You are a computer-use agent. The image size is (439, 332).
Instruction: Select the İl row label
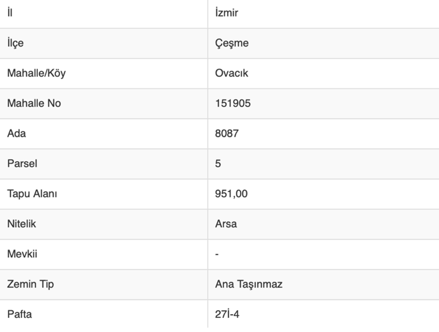(10, 13)
